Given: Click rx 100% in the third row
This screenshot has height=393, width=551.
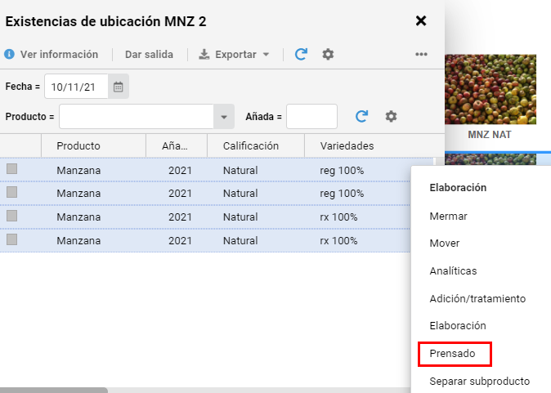Looking at the screenshot, I should (338, 217).
